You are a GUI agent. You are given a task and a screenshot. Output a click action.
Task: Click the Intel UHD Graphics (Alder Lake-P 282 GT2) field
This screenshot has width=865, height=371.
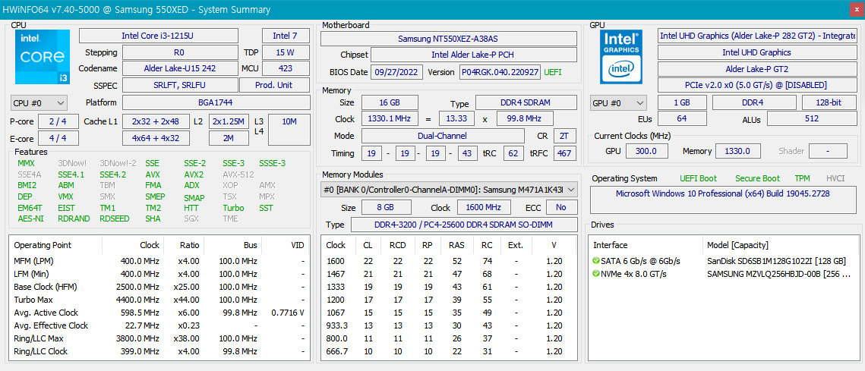pyautogui.click(x=757, y=36)
